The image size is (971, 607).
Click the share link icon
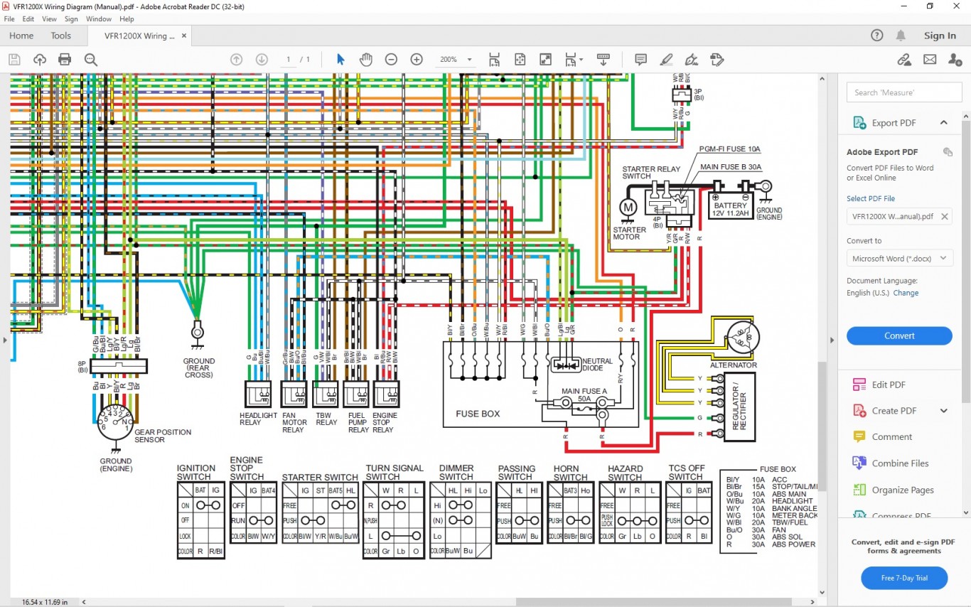pos(904,60)
